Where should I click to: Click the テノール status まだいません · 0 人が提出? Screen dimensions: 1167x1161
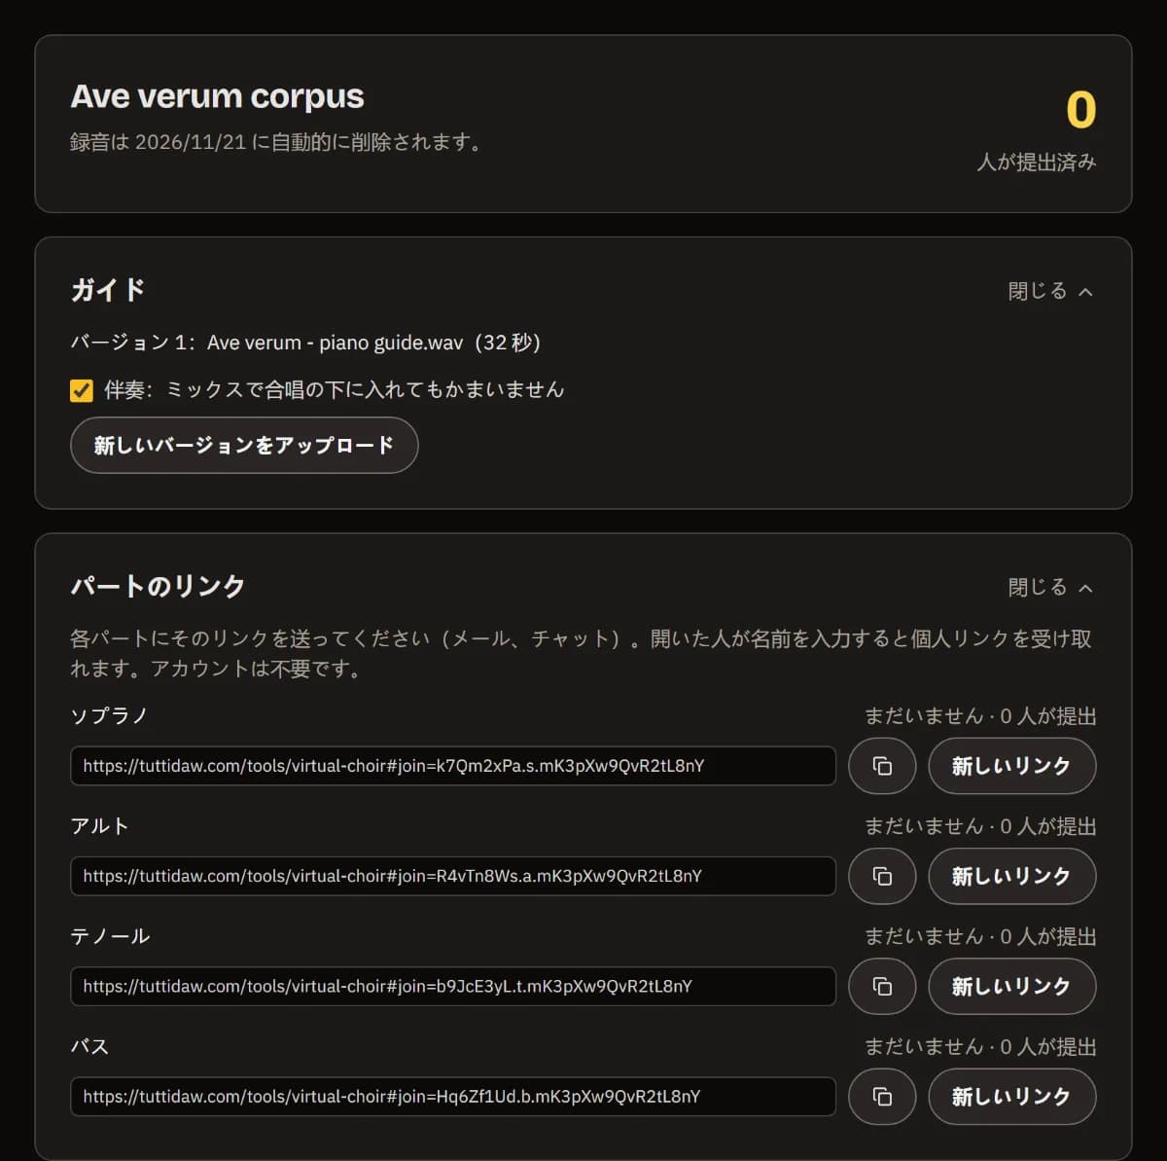(x=980, y=936)
